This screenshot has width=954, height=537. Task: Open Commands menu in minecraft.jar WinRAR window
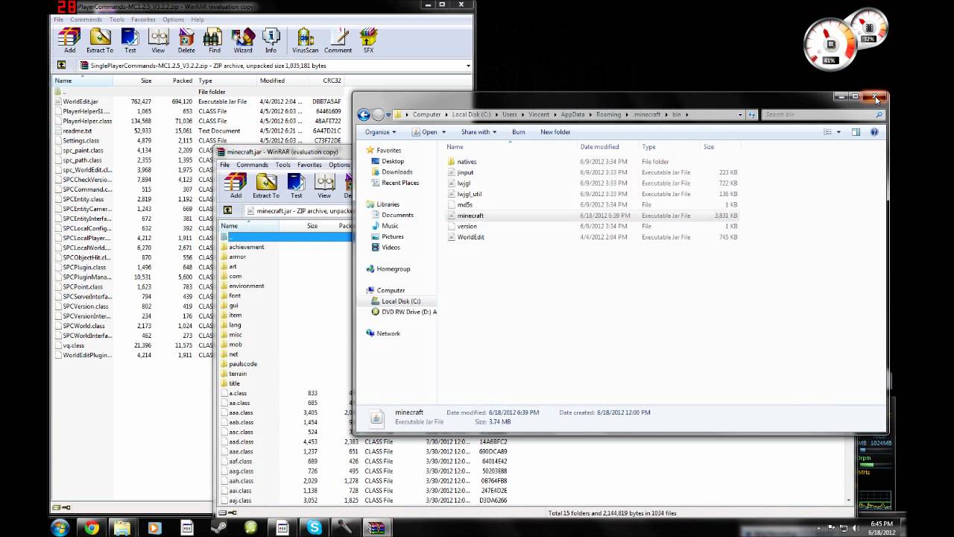(x=253, y=165)
